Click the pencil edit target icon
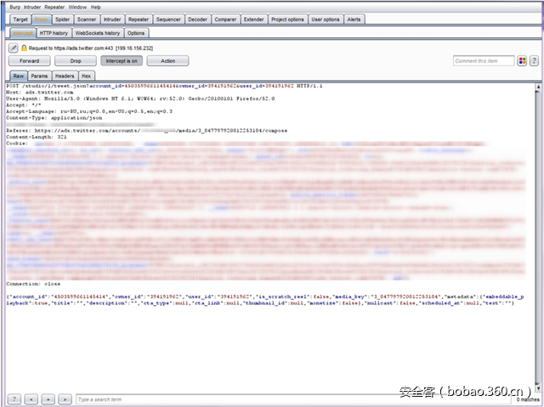This screenshot has width=544, height=407. (x=14, y=48)
